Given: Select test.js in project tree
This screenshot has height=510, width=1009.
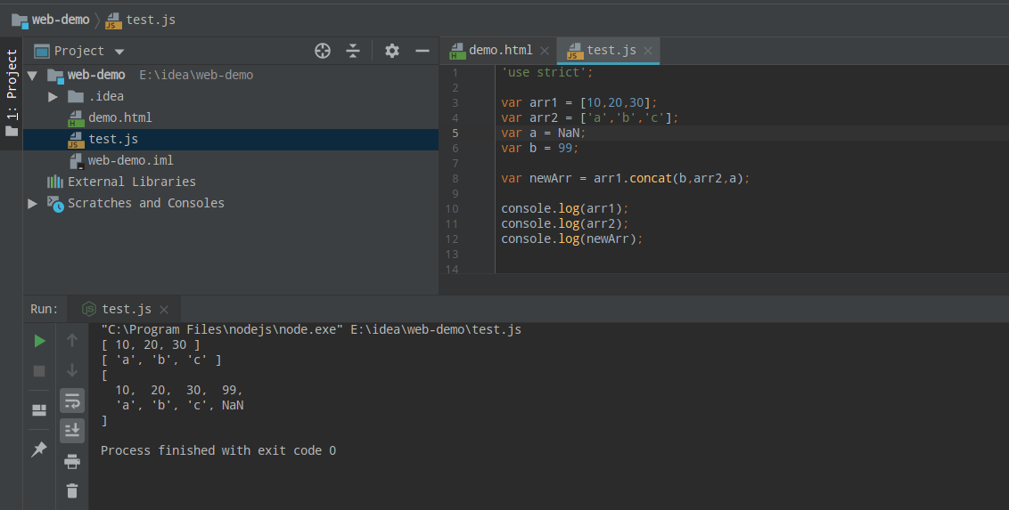Looking at the screenshot, I should [x=113, y=139].
